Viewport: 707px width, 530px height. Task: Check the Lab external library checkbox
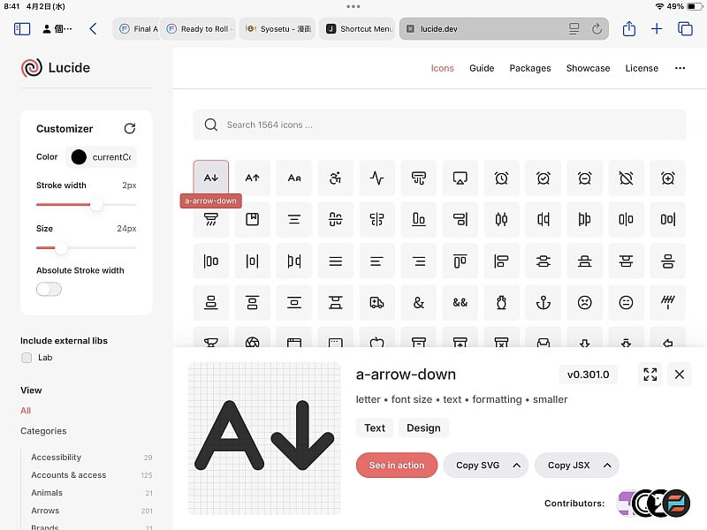[x=27, y=358]
